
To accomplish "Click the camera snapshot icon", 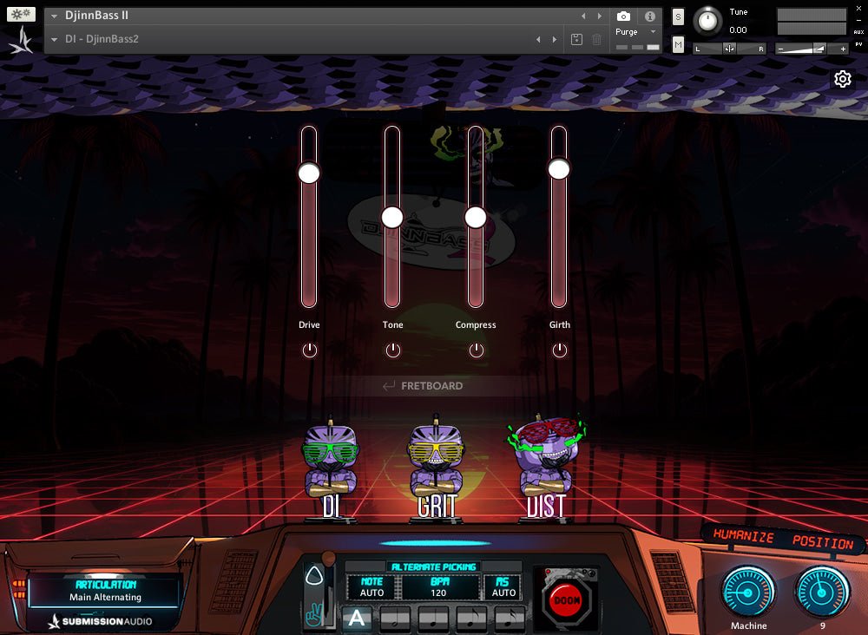I will tap(623, 16).
